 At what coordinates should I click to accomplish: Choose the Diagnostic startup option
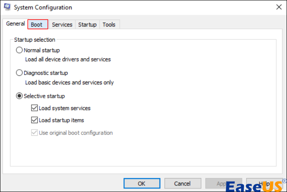(19, 73)
